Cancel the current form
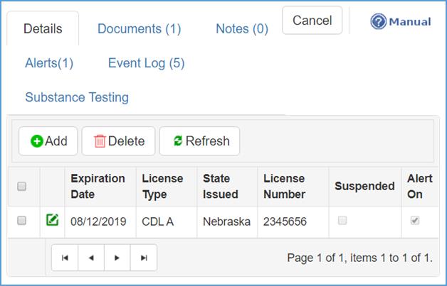 pos(312,21)
